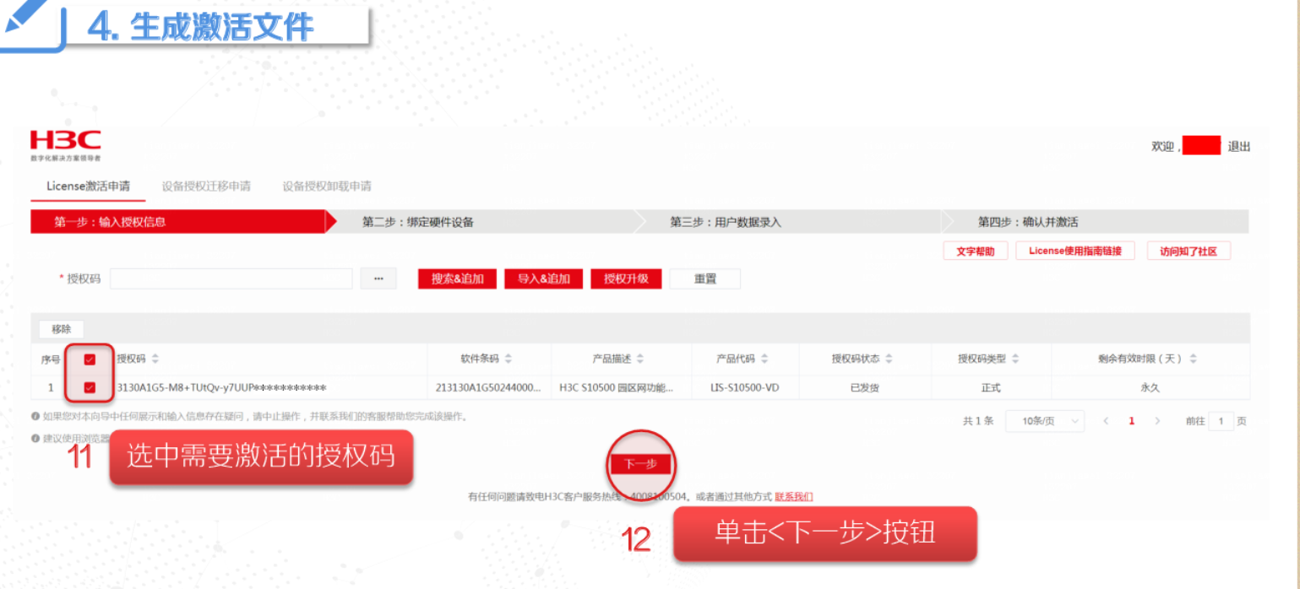This screenshot has height=589, width=1300.
Task: Sort by 授权码 column arrows
Action: [x=155, y=359]
